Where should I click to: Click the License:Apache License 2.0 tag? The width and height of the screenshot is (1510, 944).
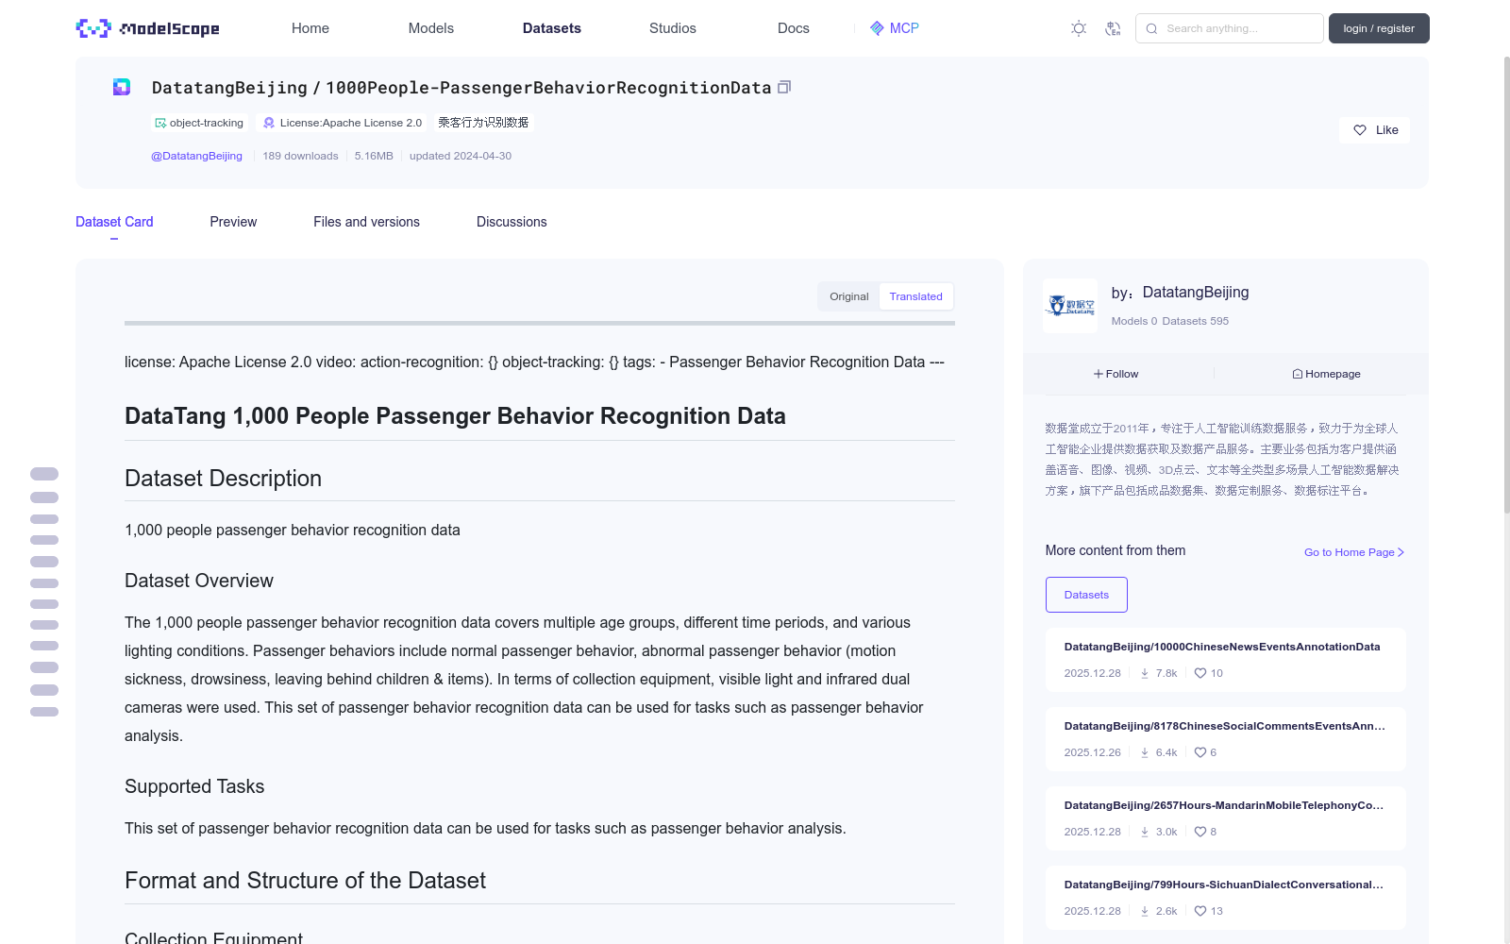343,123
